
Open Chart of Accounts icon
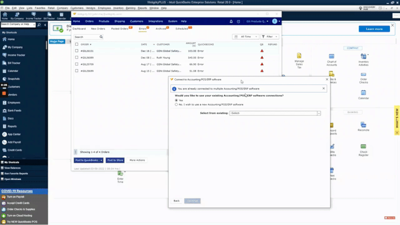coord(331,60)
